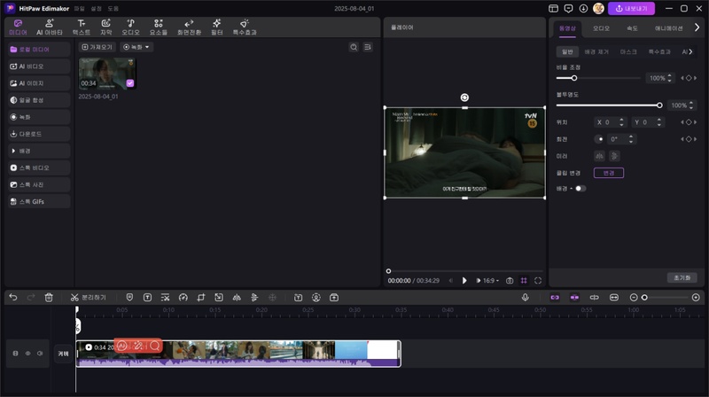709x397 pixels.
Task: Click the user avatar icon
Action: coord(598,9)
